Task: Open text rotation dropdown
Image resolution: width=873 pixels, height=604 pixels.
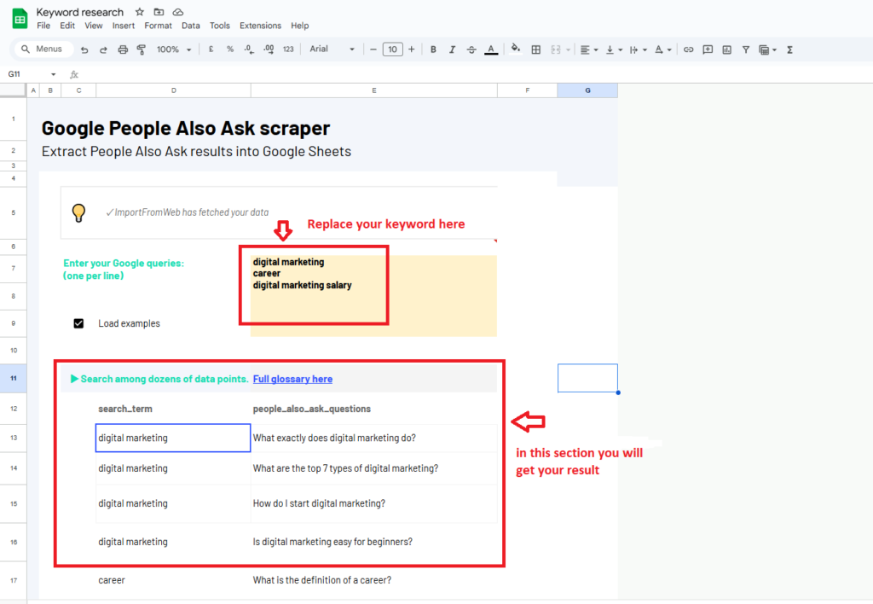Action: point(662,49)
